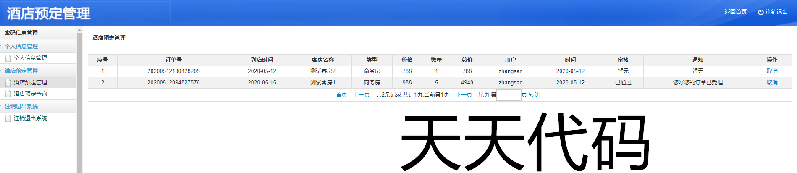Cancel order 20200512094827576
The height and width of the screenshot is (173, 797).
pos(772,82)
